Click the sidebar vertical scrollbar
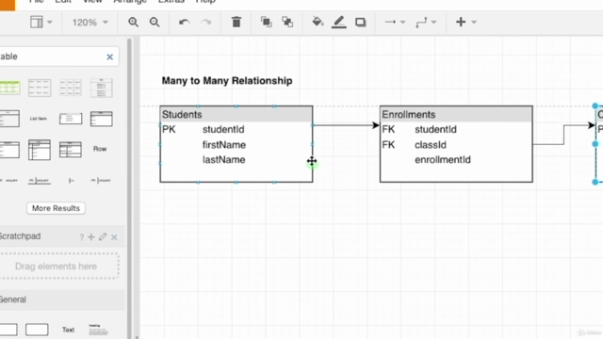This screenshot has width=603, height=339. 129,185
